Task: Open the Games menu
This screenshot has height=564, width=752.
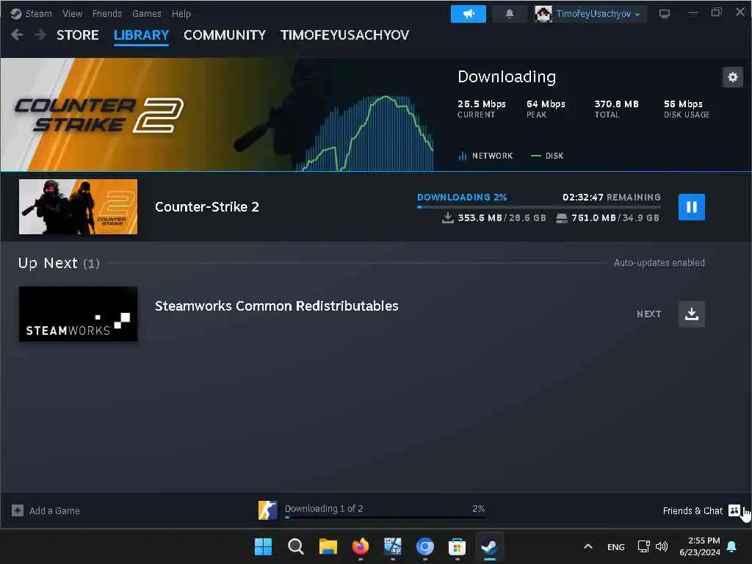Action: tap(146, 13)
